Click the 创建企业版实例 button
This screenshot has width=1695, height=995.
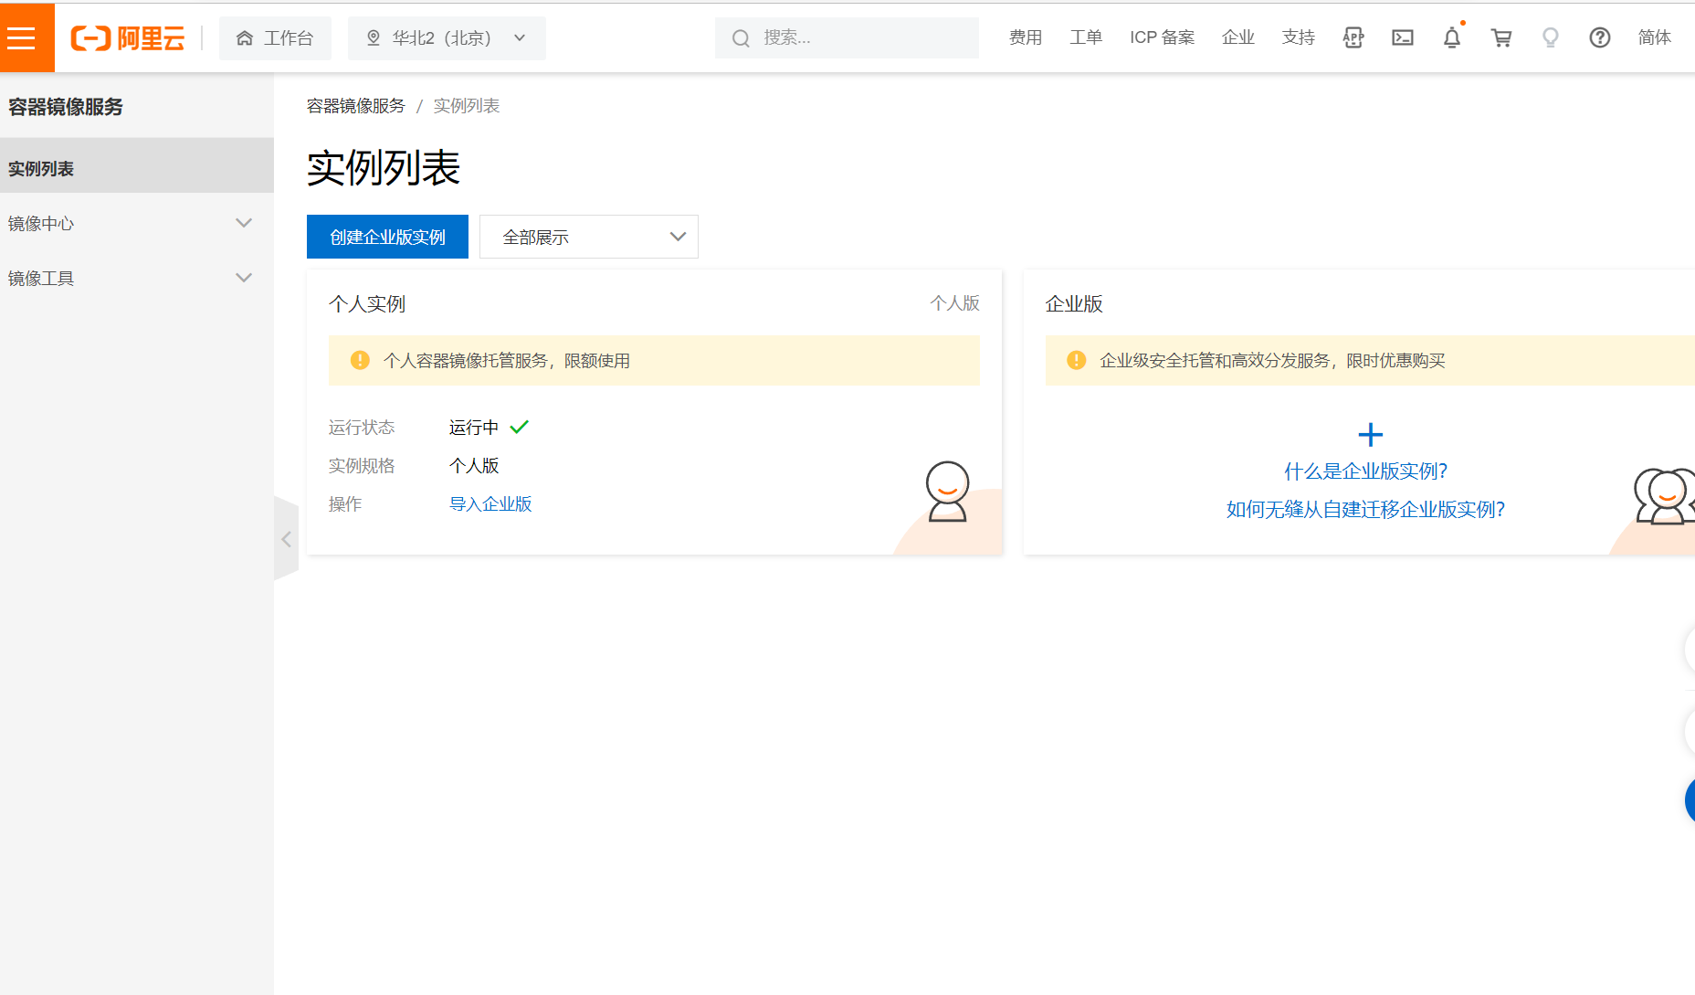pyautogui.click(x=387, y=237)
